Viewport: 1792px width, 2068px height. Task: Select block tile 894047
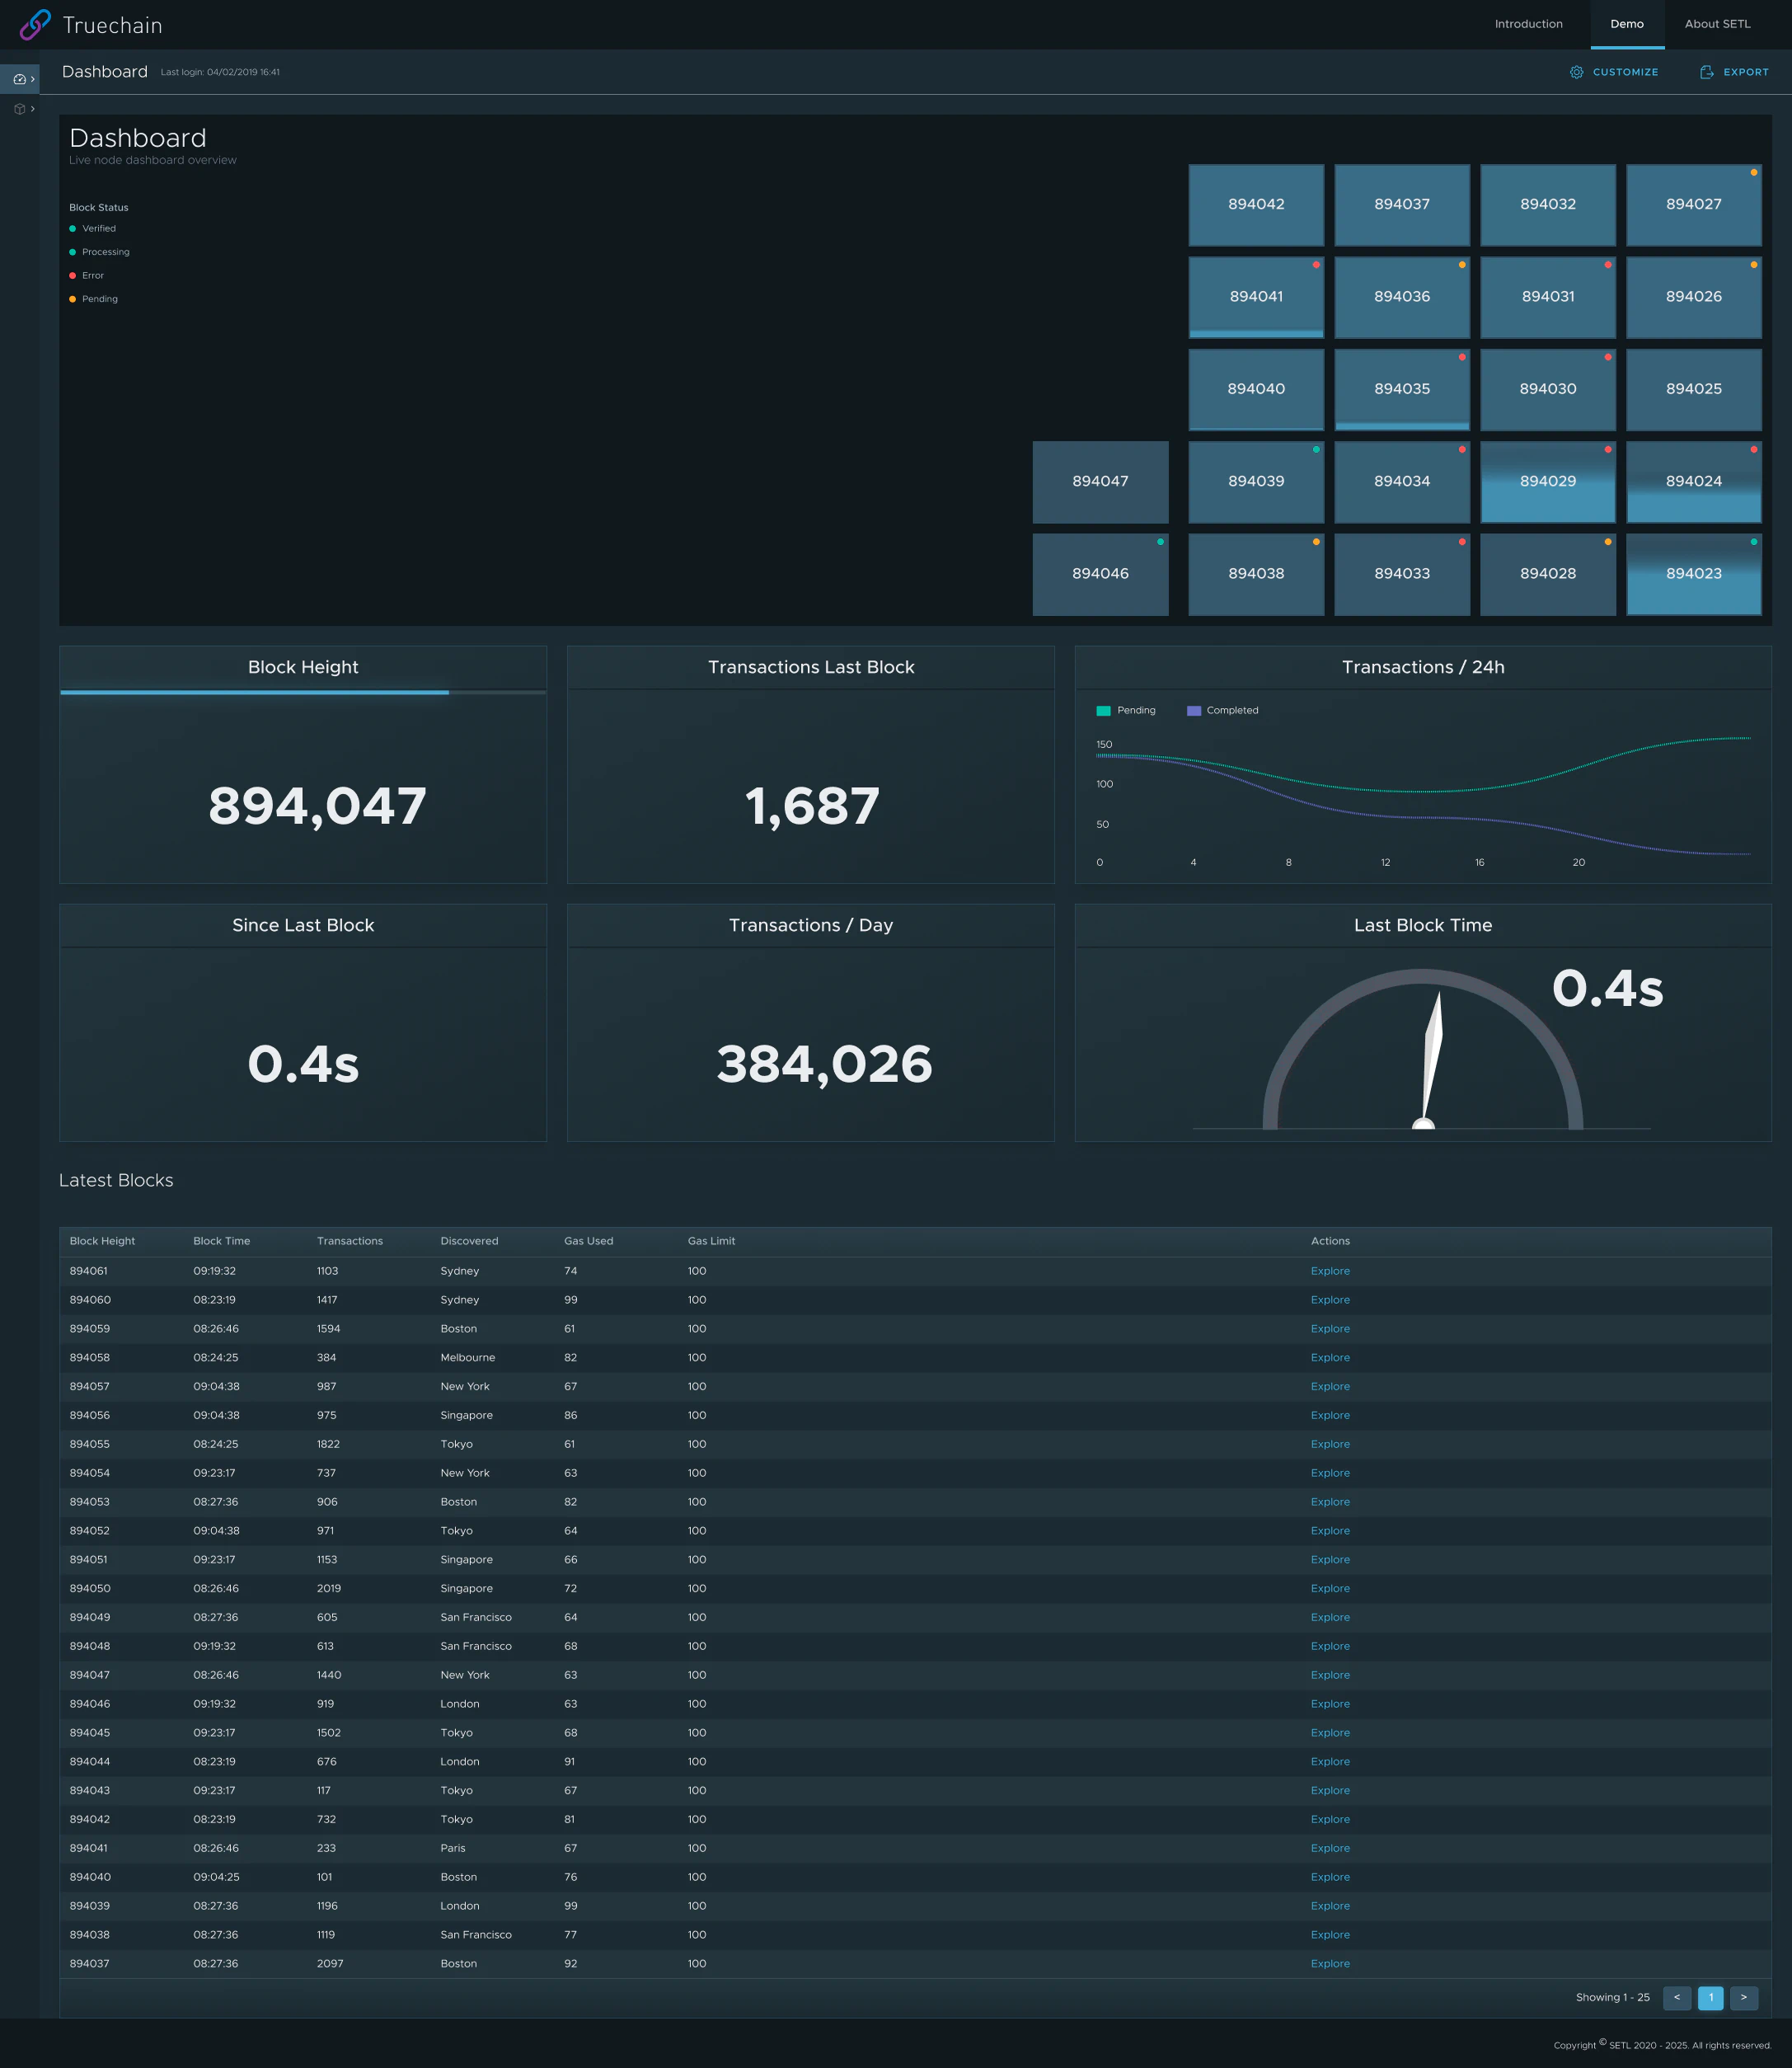pyautogui.click(x=1100, y=482)
